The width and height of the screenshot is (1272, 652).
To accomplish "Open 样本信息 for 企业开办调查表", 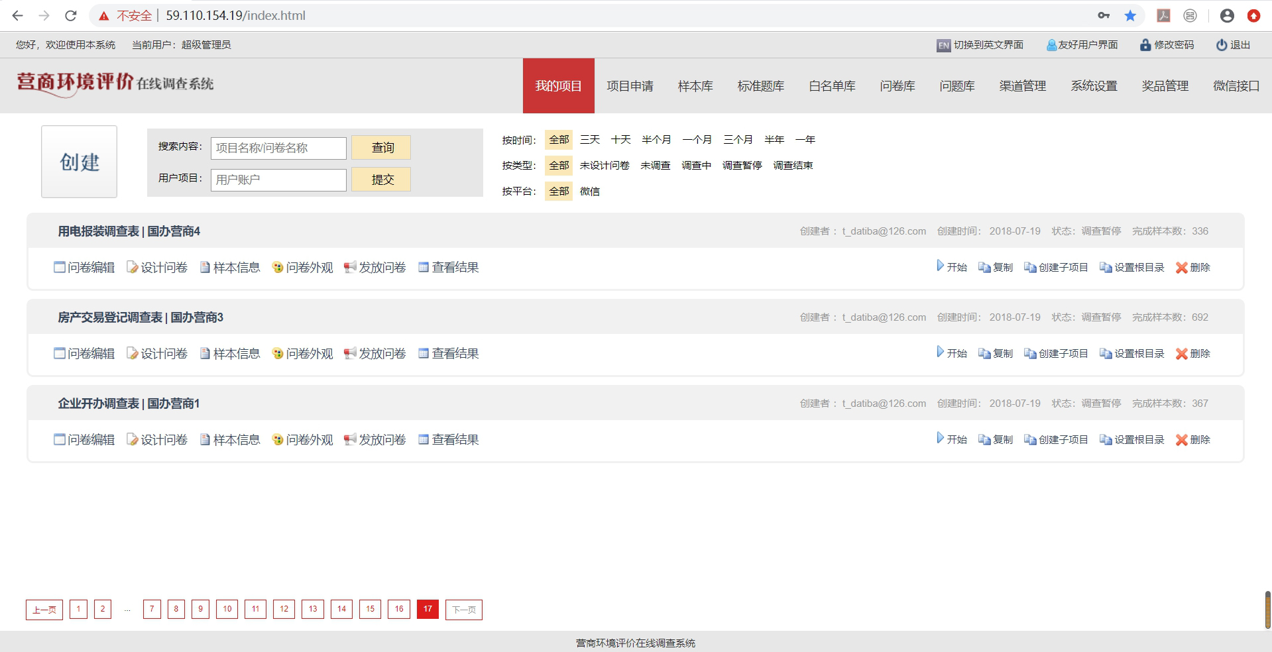I will pos(229,440).
